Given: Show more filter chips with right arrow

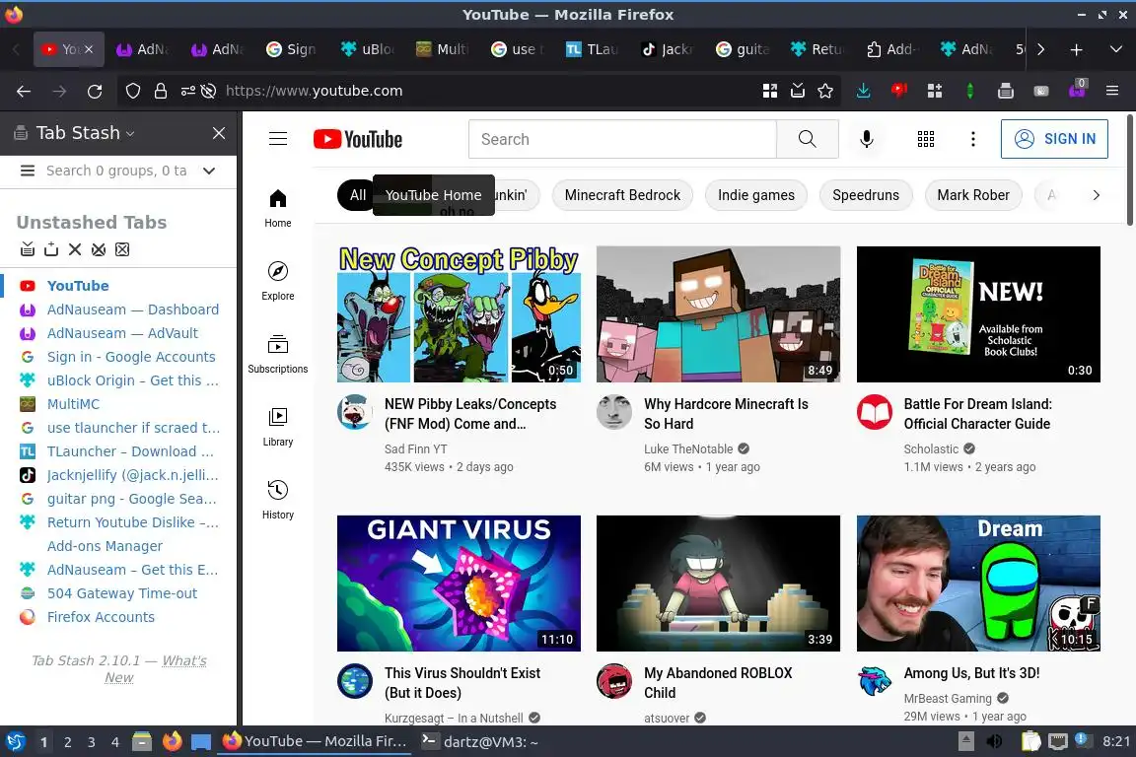Looking at the screenshot, I should click(1097, 195).
